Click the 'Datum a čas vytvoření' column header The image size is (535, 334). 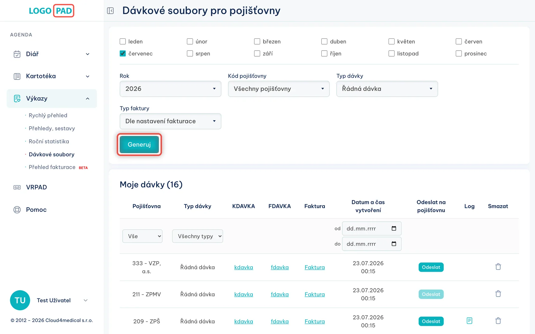pyautogui.click(x=368, y=206)
